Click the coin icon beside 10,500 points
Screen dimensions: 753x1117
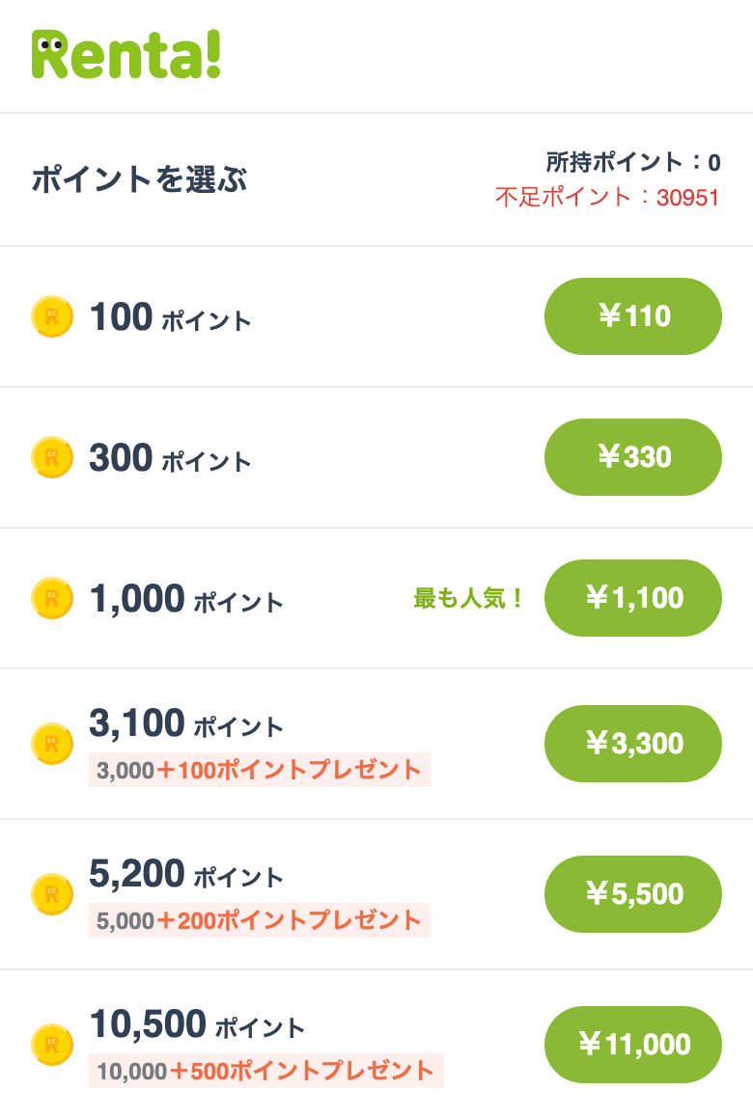tap(52, 1045)
